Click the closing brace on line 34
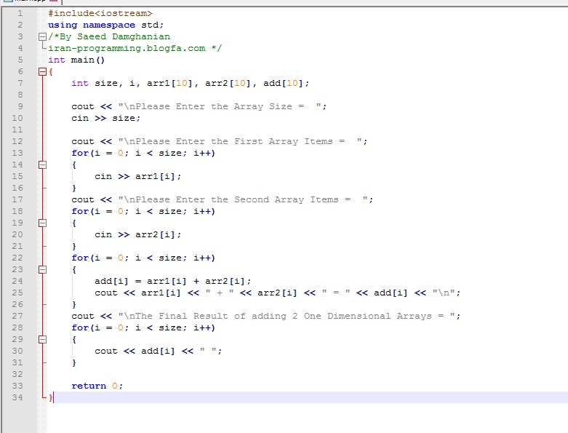Viewport: 568px width, 433px height. point(51,397)
